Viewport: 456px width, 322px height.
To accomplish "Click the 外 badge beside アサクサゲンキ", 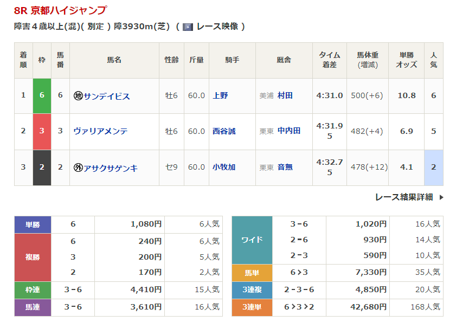I will click(78, 168).
